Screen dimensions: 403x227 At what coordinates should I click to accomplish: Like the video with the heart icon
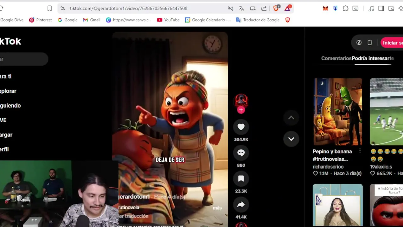(x=241, y=127)
